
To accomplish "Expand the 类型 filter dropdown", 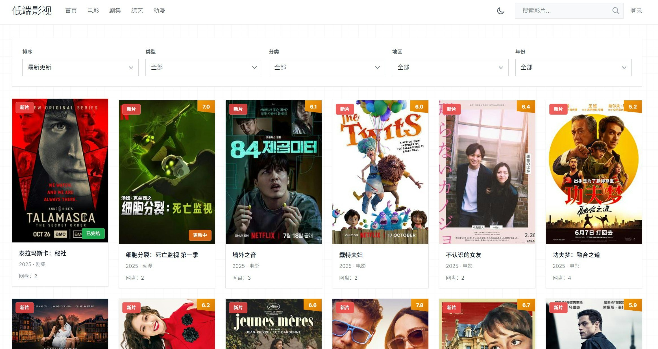I will [203, 67].
